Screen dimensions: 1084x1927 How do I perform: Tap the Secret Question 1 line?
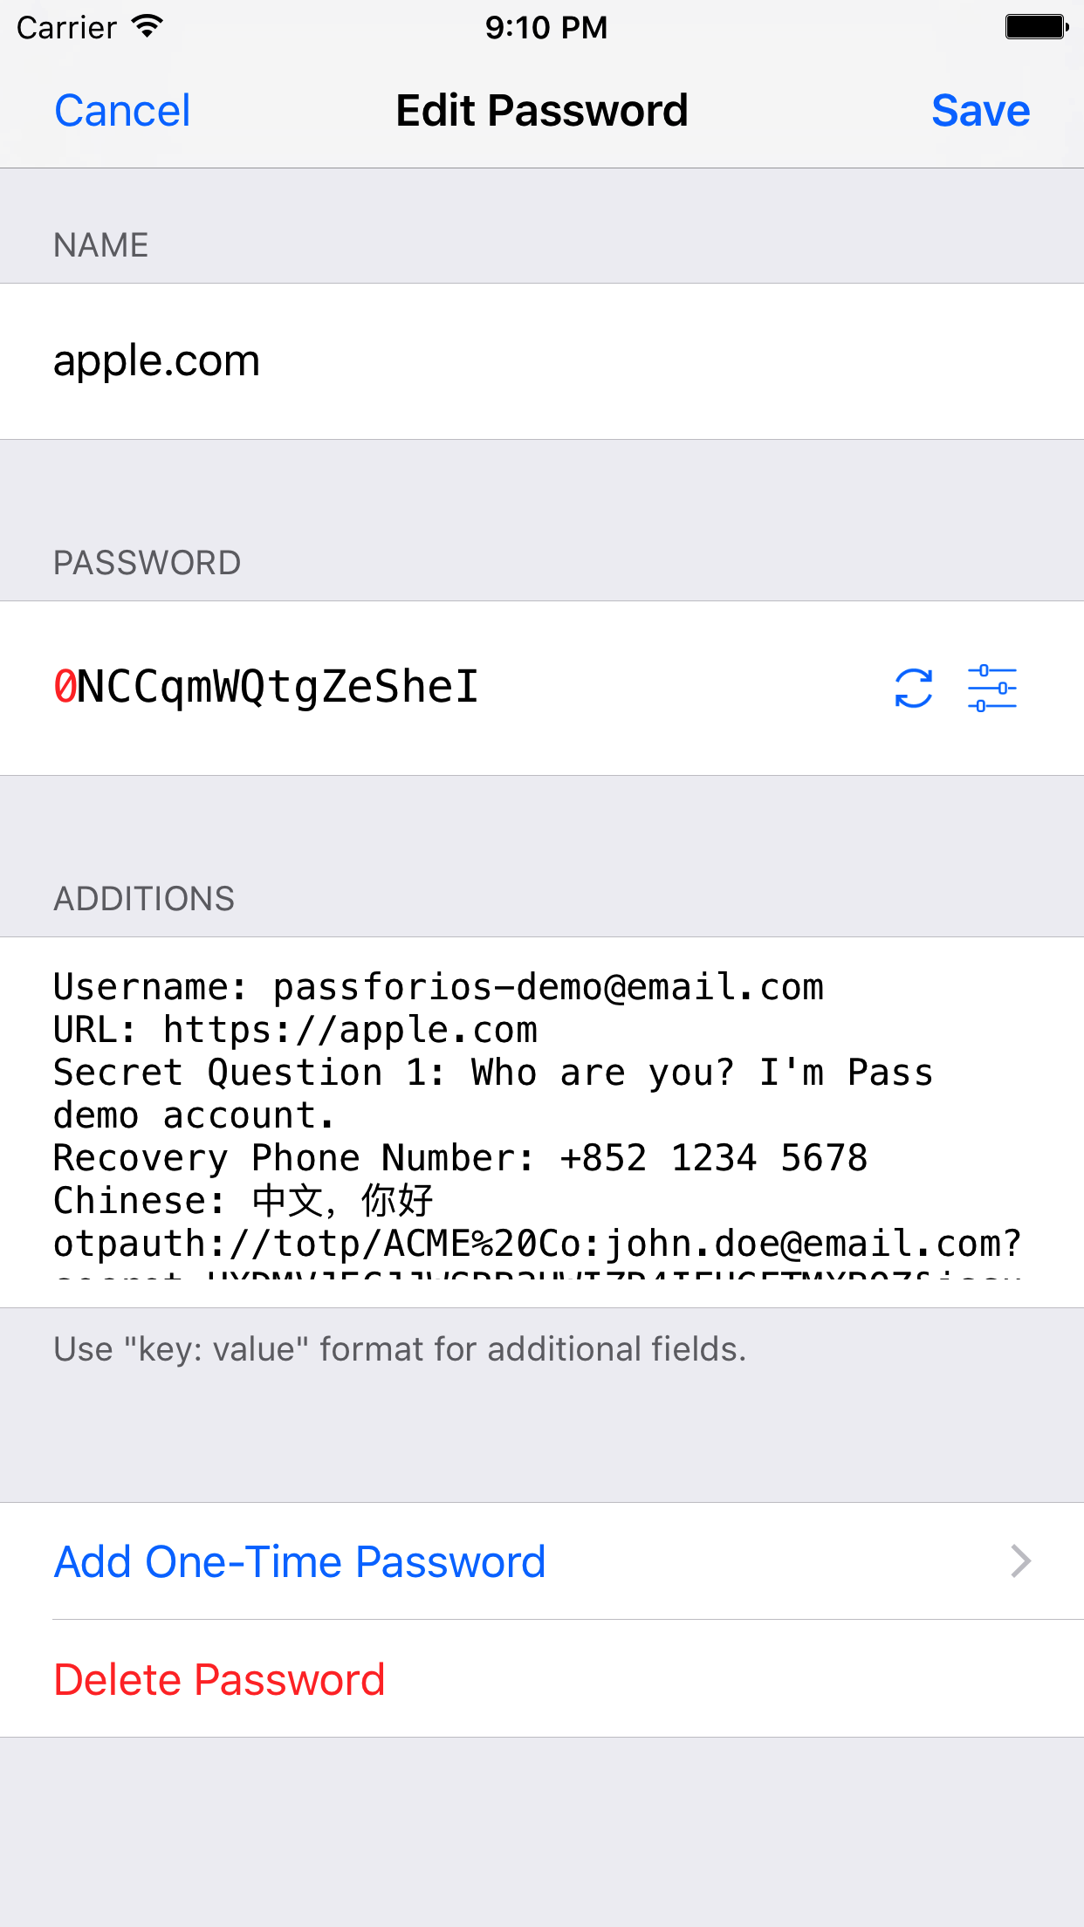coord(493,1073)
